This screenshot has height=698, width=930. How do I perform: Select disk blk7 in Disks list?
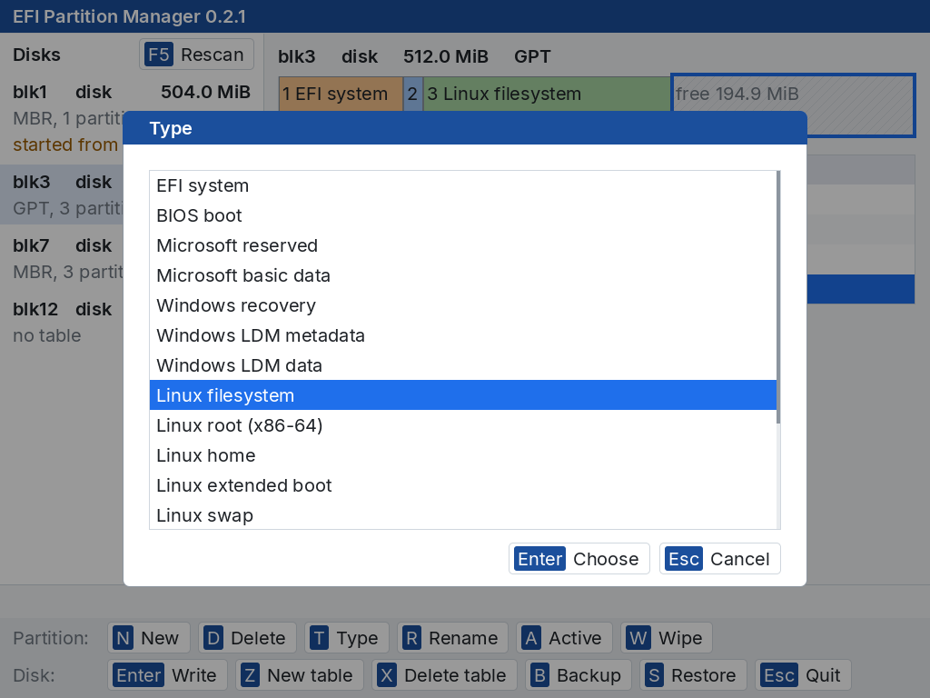(62, 258)
